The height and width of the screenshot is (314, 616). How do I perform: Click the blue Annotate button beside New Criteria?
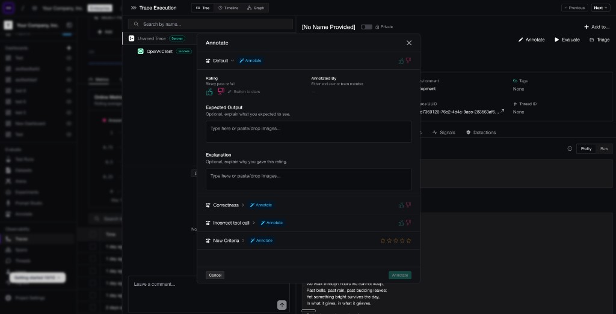(x=261, y=240)
